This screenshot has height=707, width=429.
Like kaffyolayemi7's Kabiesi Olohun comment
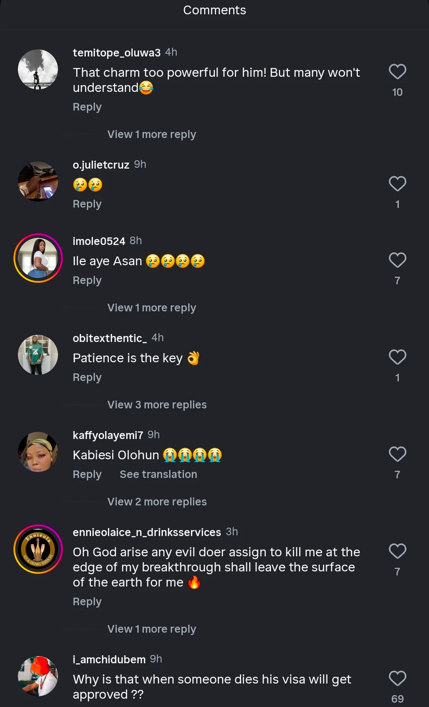click(x=397, y=454)
